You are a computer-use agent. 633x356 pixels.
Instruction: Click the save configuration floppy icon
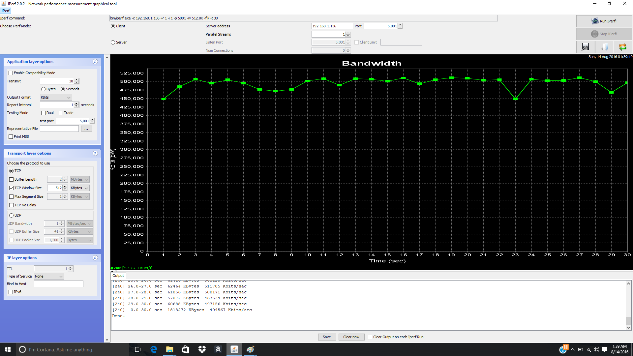[x=585, y=47]
